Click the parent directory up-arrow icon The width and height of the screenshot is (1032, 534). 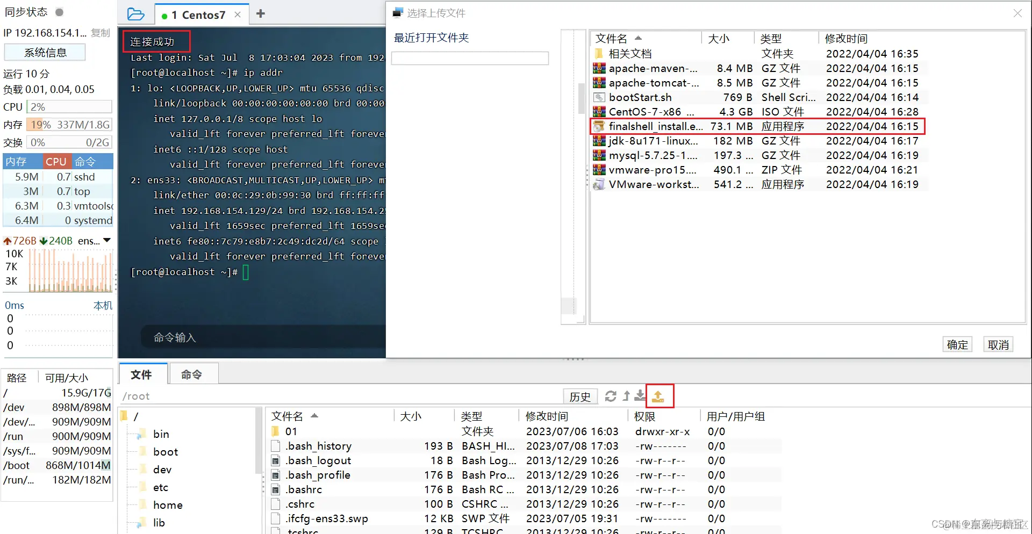(x=626, y=396)
